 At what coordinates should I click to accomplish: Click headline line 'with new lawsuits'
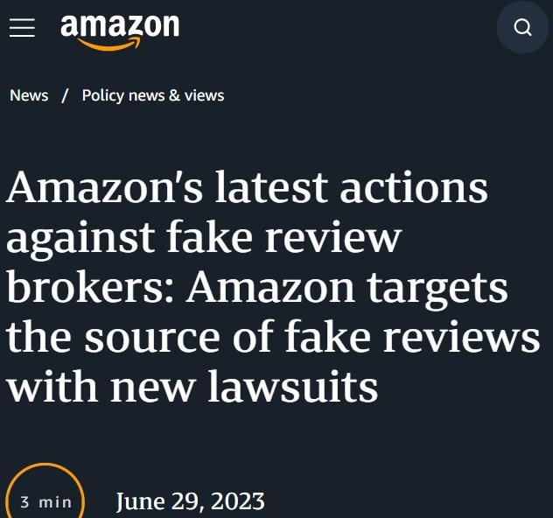coord(192,386)
